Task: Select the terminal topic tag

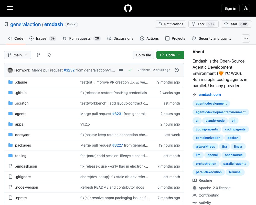Action: click(235, 172)
